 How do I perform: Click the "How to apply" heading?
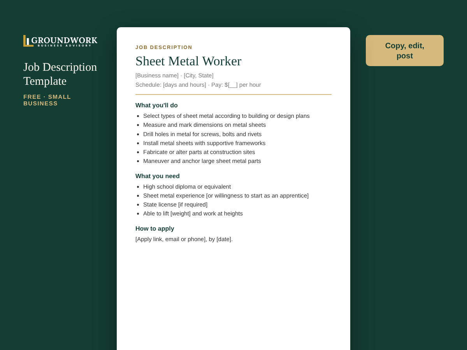click(155, 229)
